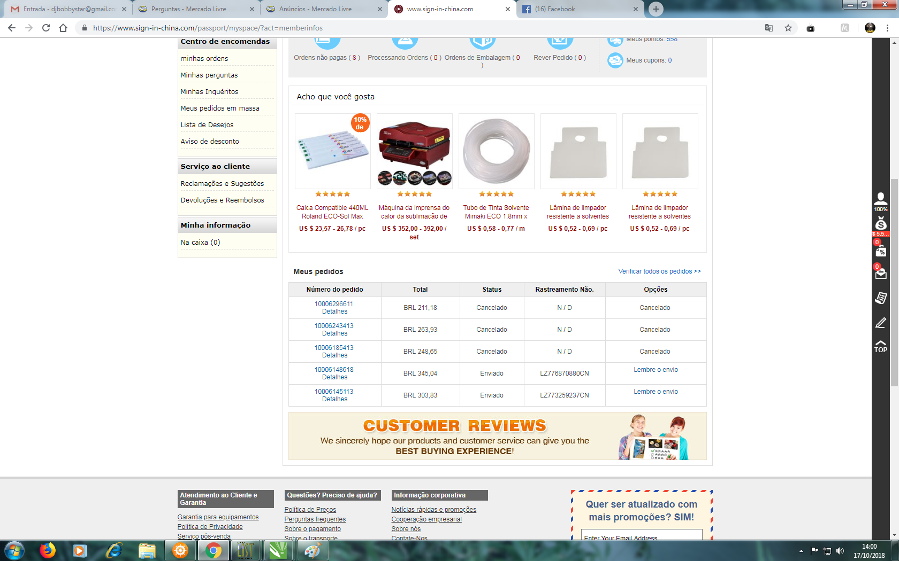The height and width of the screenshot is (561, 899).
Task: Open Política de Preços footer link
Action: click(310, 510)
